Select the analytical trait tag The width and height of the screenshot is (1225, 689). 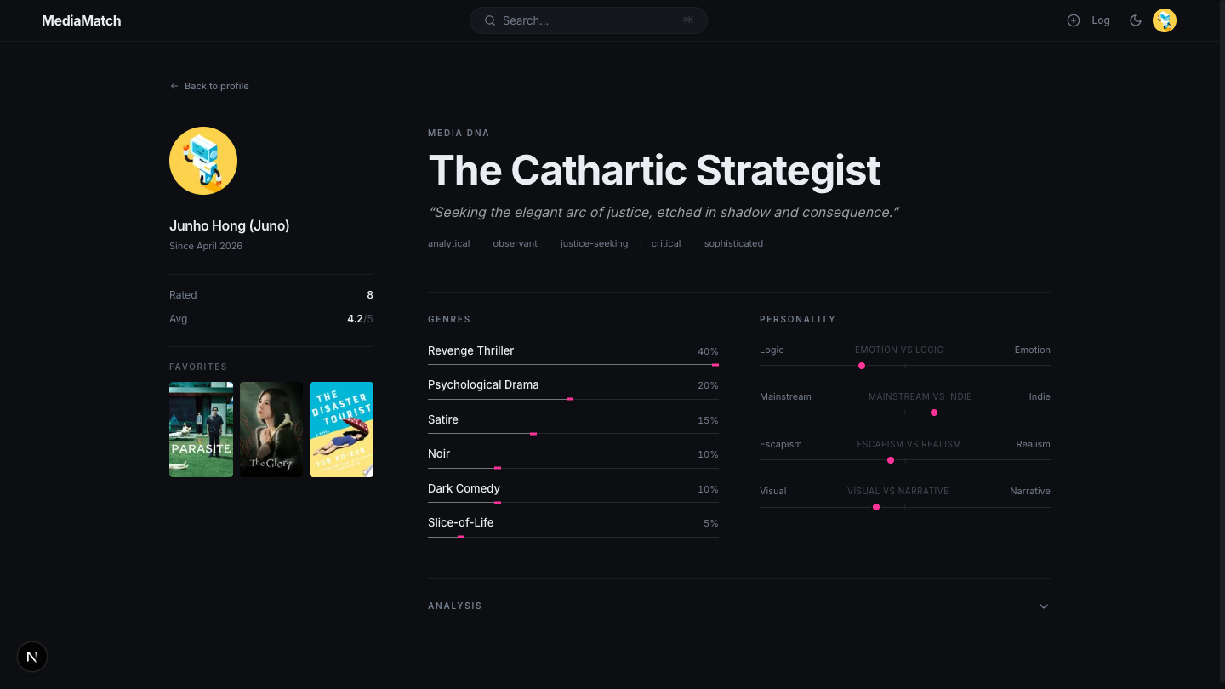tap(448, 243)
